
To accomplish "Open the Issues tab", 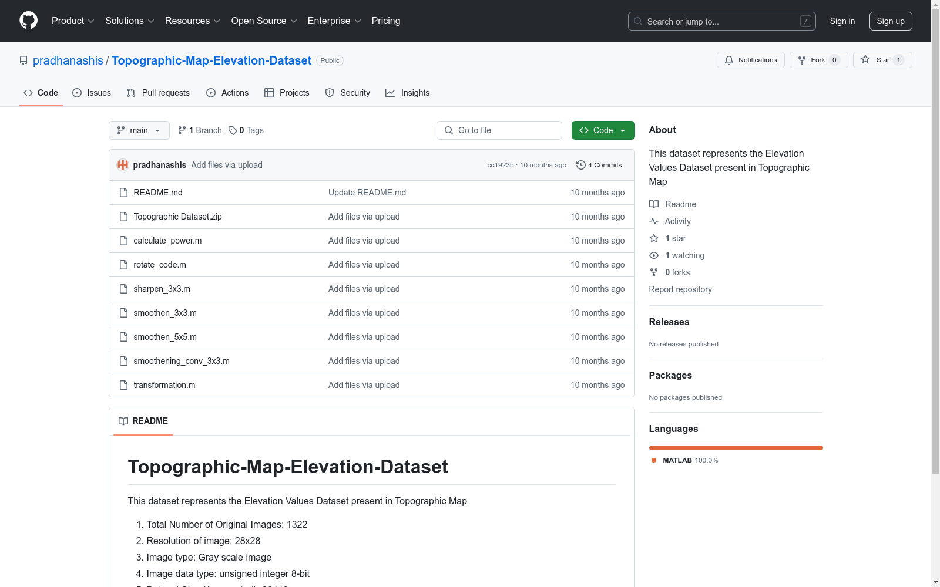I will 92,93.
